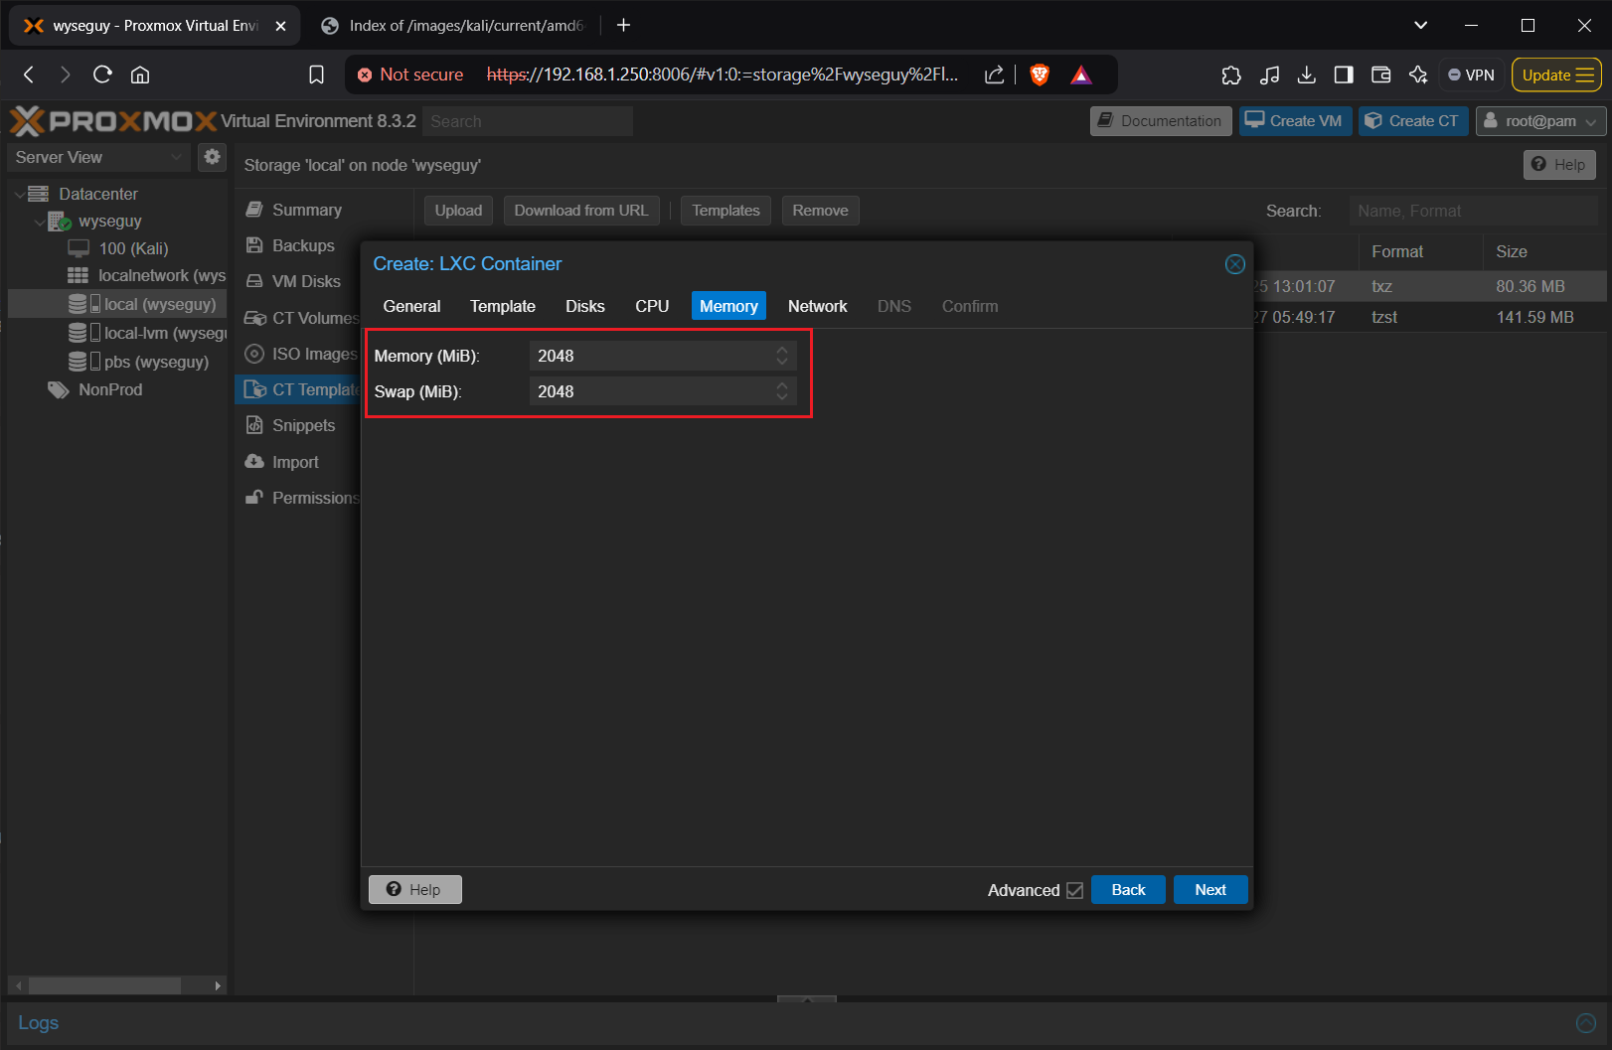Focus the Proxmox Search field
This screenshot has height=1050, width=1612.
point(528,121)
